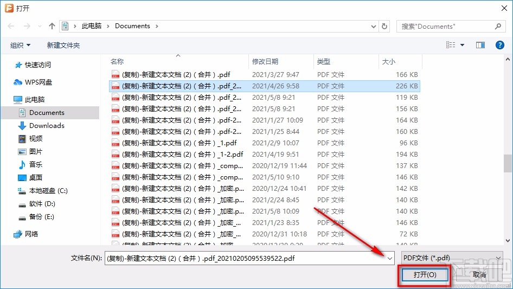This screenshot has width=513, height=289.
Task: Open the 音乐 folder in the sidebar
Action: pyautogui.click(x=30, y=165)
